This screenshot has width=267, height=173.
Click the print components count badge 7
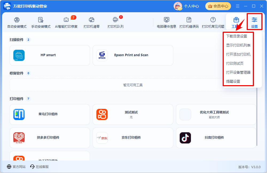click(28, 99)
